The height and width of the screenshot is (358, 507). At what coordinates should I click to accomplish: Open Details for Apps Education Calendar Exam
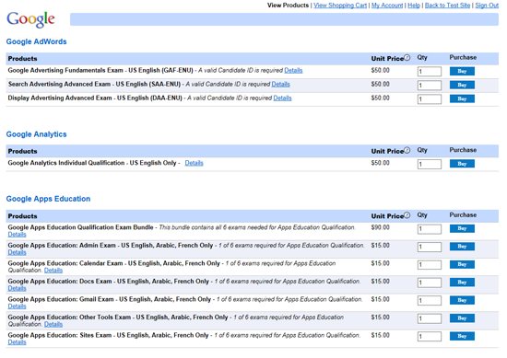53,271
